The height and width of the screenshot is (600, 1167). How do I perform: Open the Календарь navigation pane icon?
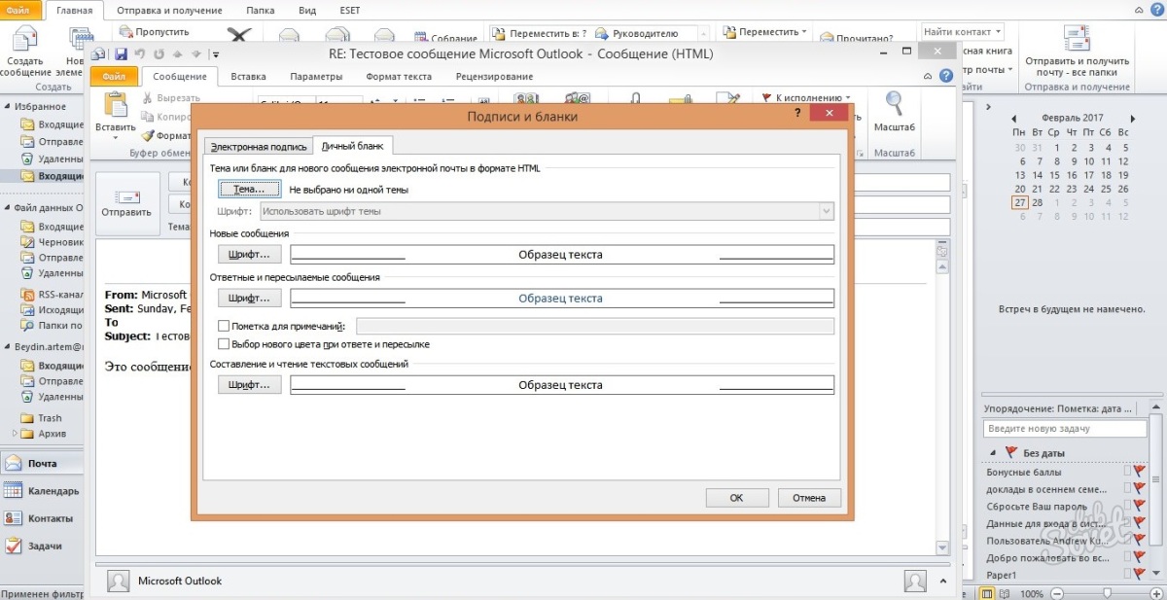[x=14, y=491]
